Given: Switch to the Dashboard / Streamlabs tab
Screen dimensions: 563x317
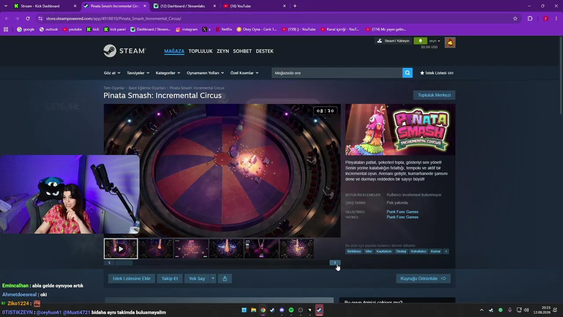Looking at the screenshot, I should [185, 6].
